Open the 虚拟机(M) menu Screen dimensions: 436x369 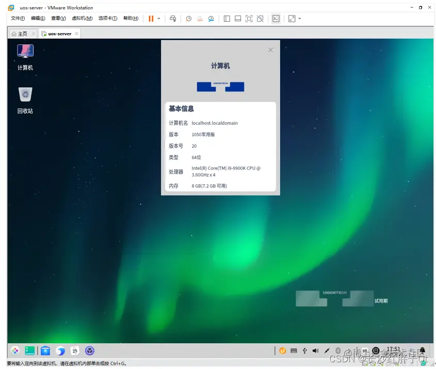tap(82, 19)
